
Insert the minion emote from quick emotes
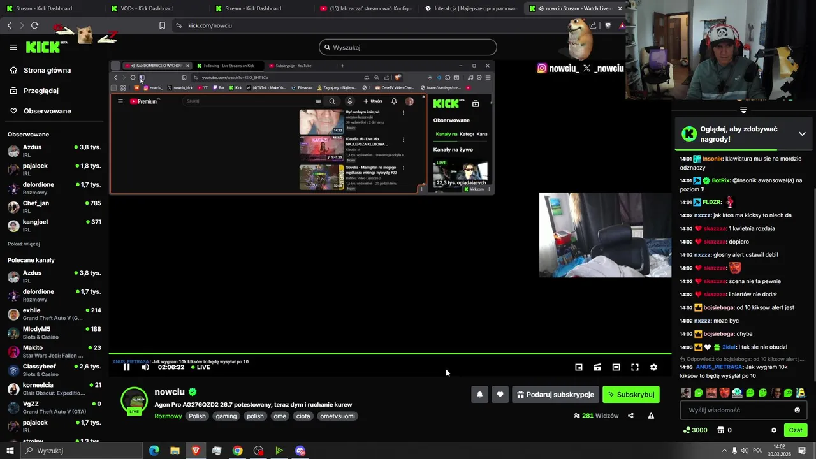[x=801, y=393]
